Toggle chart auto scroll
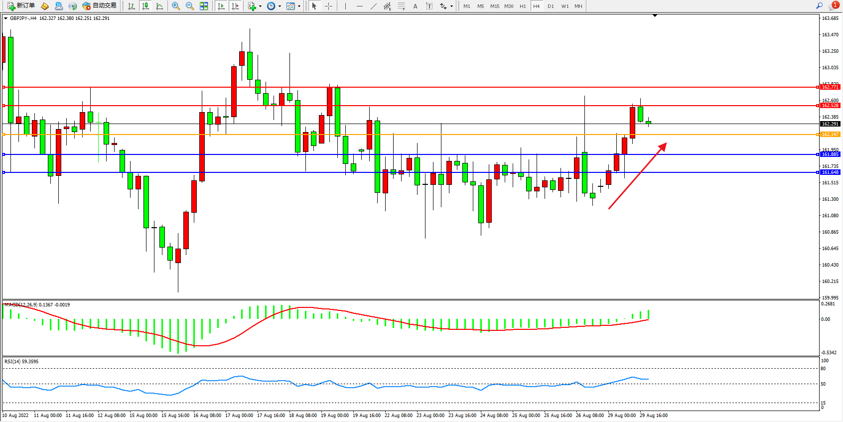This screenshot has width=843, height=422. click(221, 6)
